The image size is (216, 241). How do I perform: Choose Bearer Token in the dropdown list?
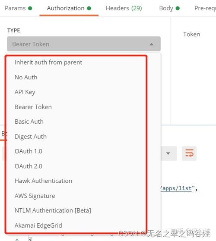(33, 107)
